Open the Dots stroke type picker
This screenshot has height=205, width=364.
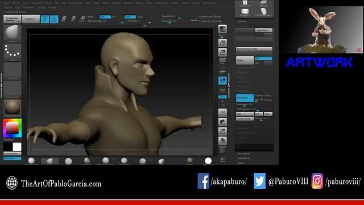13,52
